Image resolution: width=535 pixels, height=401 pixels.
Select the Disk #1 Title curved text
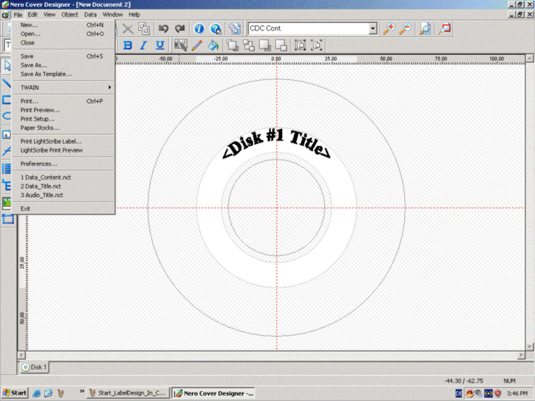pyautogui.click(x=277, y=143)
